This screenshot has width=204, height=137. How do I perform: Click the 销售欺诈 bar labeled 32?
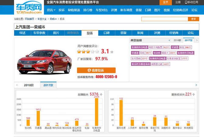(166, 122)
